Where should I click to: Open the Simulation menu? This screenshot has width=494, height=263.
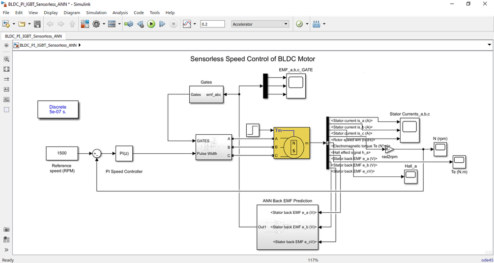point(96,13)
